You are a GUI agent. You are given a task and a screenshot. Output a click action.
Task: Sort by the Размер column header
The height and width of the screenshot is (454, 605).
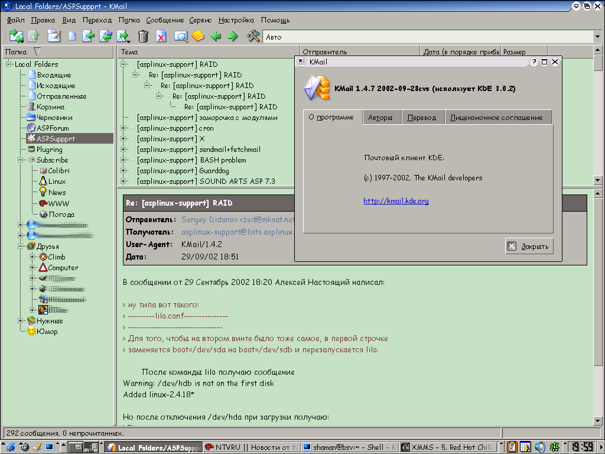tap(525, 52)
